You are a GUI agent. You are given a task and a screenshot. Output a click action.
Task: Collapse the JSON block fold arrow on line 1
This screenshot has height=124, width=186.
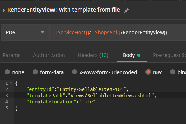11,83
